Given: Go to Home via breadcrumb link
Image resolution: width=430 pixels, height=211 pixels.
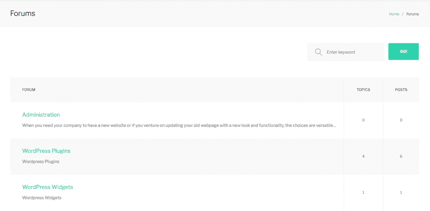Looking at the screenshot, I should click(x=394, y=14).
